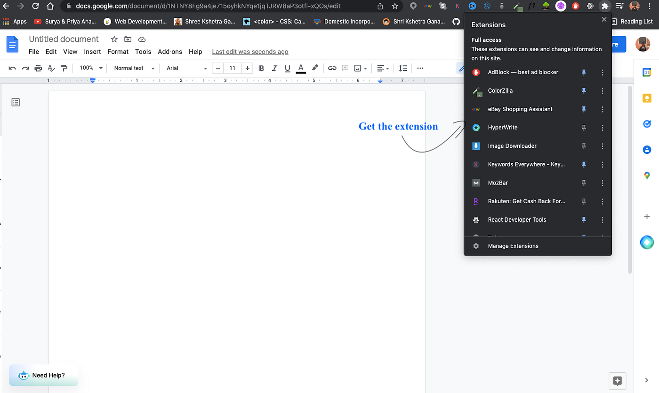
Task: Toggle bold formatting
Action: coord(261,68)
